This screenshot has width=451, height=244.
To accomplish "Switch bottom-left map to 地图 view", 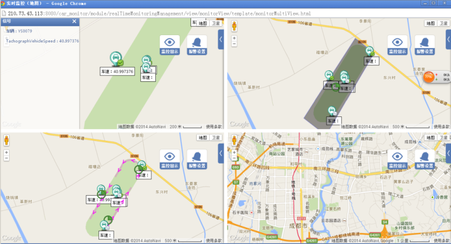I will point(203,138).
